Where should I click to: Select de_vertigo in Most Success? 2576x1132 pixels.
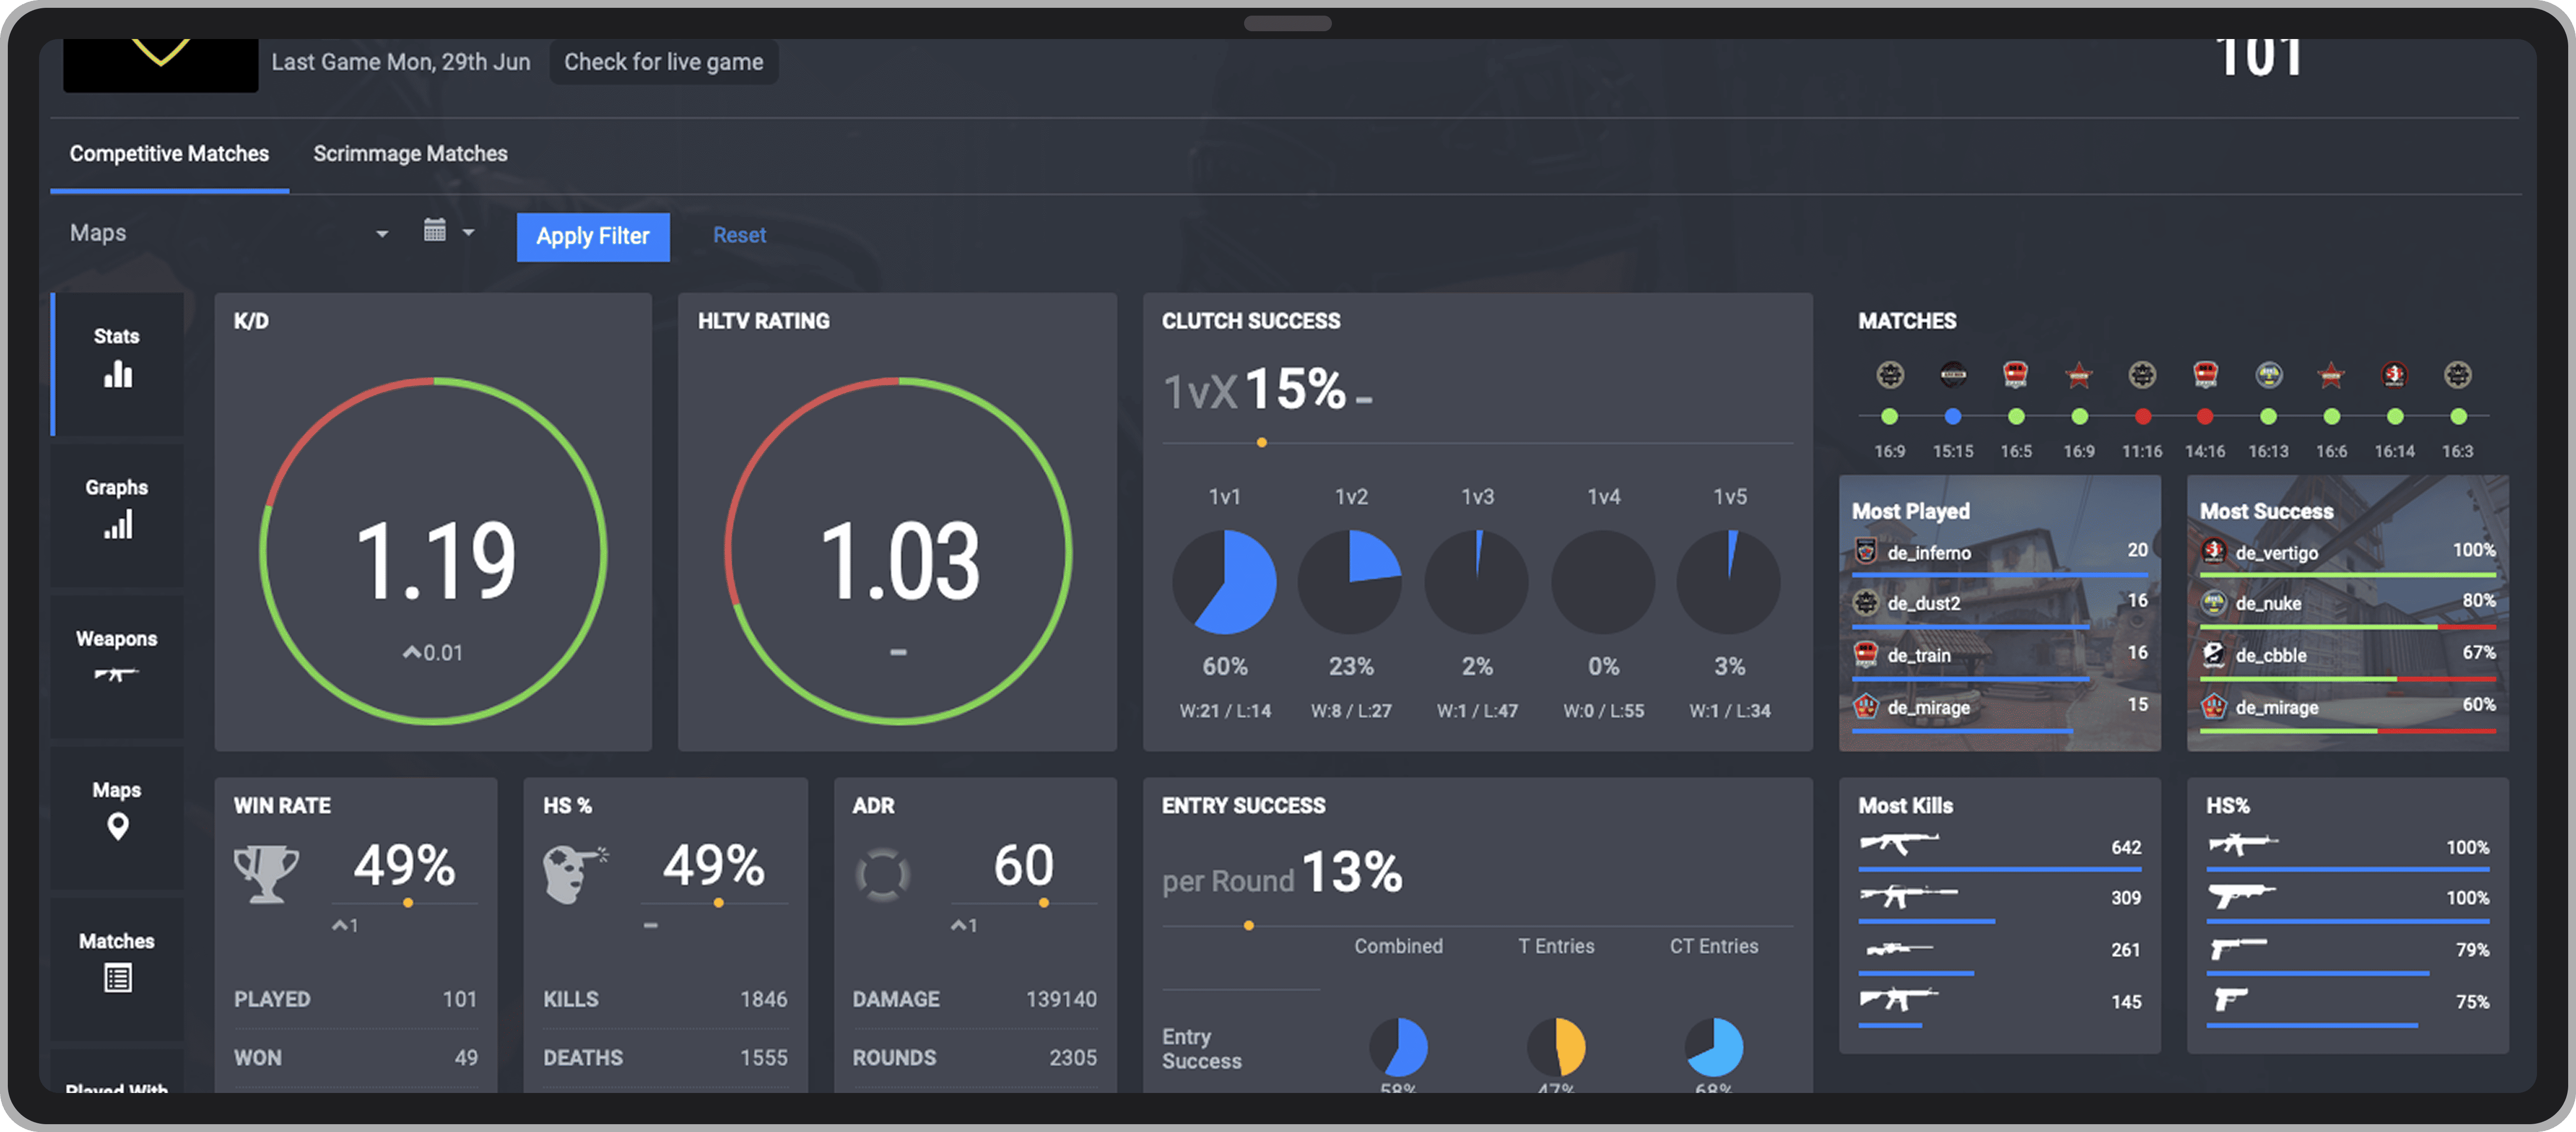coord(2276,553)
